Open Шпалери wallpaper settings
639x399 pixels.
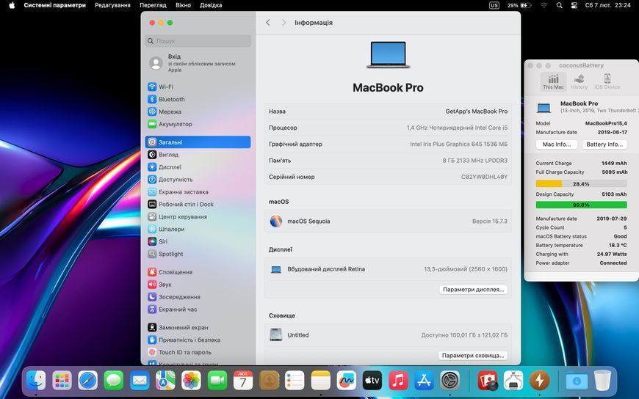click(198, 230)
